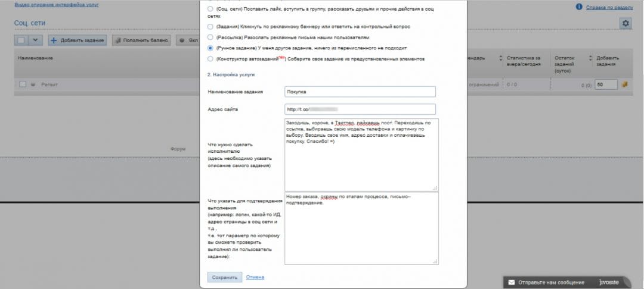
Task: Grab the resize handle of the task description textarea
Action: click(x=435, y=188)
